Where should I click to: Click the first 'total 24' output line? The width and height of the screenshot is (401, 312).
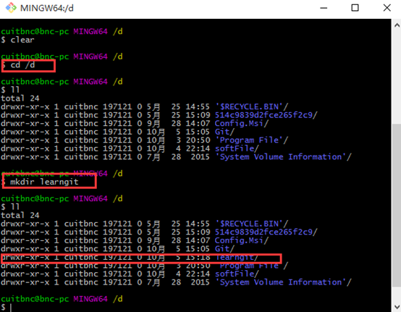pyautogui.click(x=20, y=98)
